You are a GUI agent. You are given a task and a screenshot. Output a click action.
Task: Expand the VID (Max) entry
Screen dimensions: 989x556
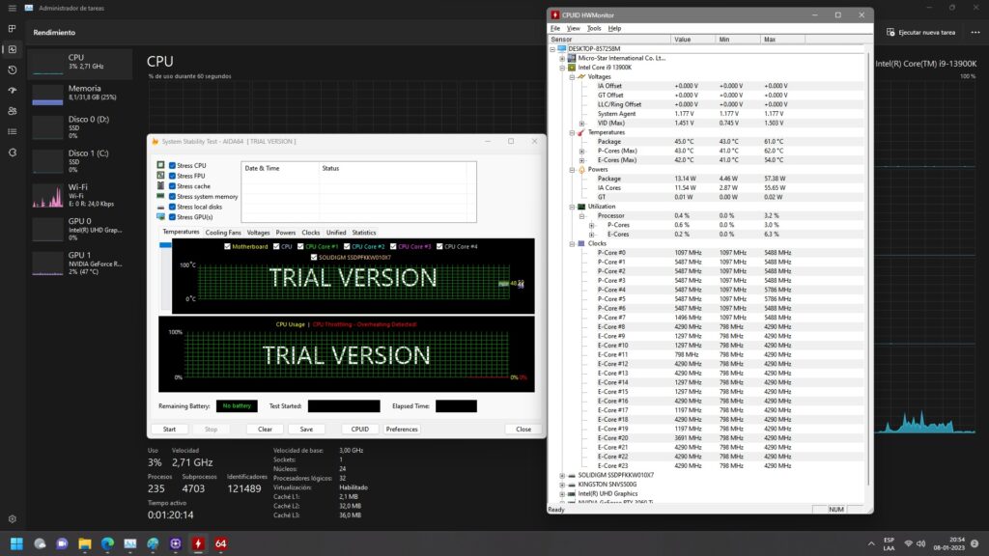coord(580,122)
